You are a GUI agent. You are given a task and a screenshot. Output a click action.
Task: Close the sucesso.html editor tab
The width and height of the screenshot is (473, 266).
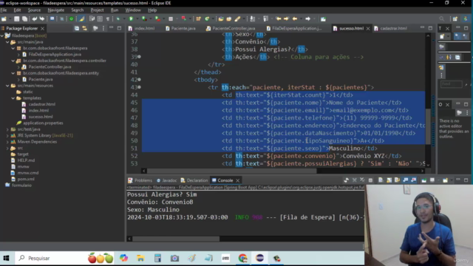pyautogui.click(x=368, y=28)
